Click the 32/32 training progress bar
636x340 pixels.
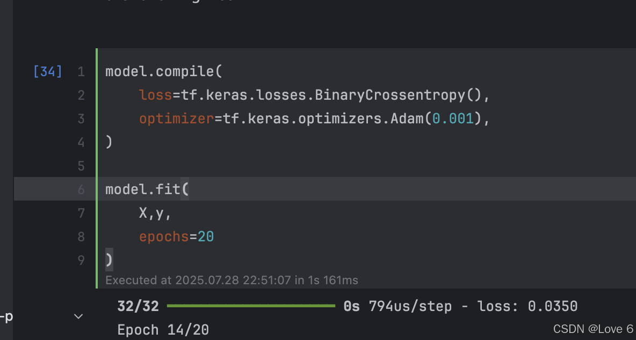(x=251, y=306)
